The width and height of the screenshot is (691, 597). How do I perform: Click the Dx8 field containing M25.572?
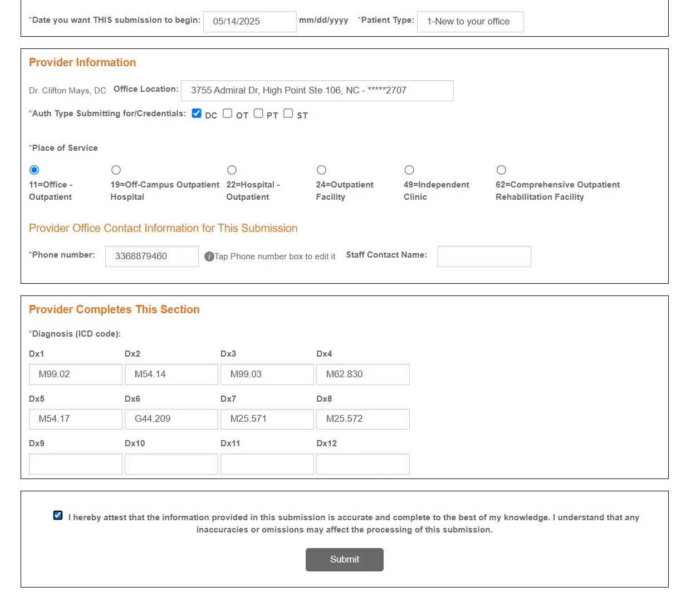tap(363, 419)
